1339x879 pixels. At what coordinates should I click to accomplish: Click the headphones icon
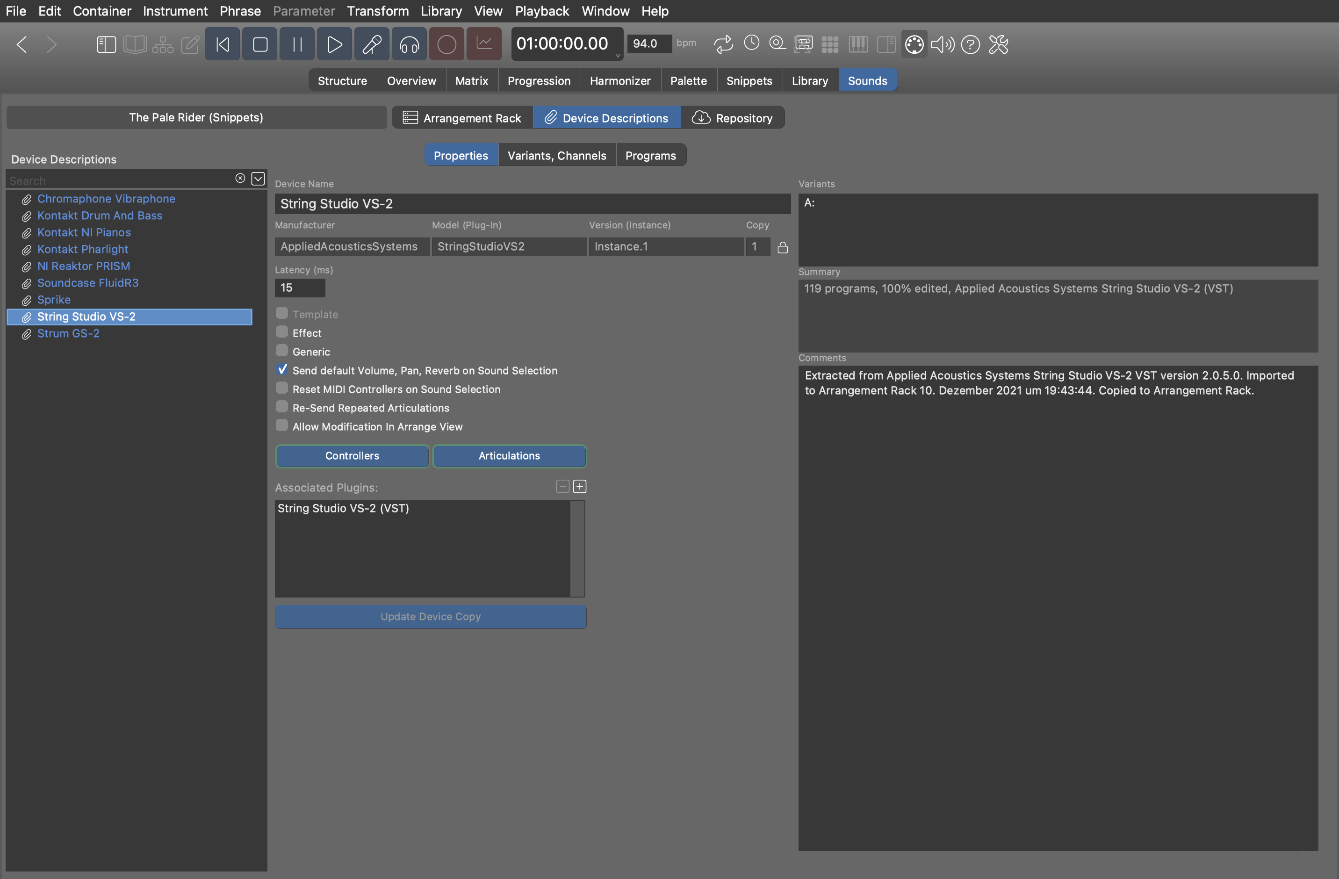point(409,44)
